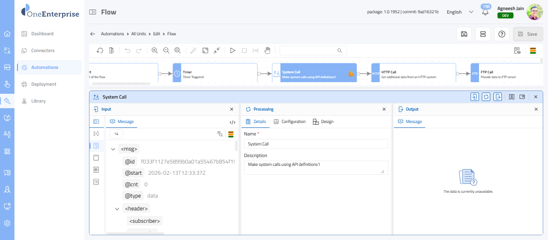The height and width of the screenshot is (240, 548).
Task: Collapse the <msg> tree node
Action: pos(113,149)
